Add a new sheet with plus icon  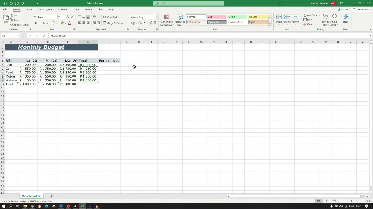[x=51, y=196]
